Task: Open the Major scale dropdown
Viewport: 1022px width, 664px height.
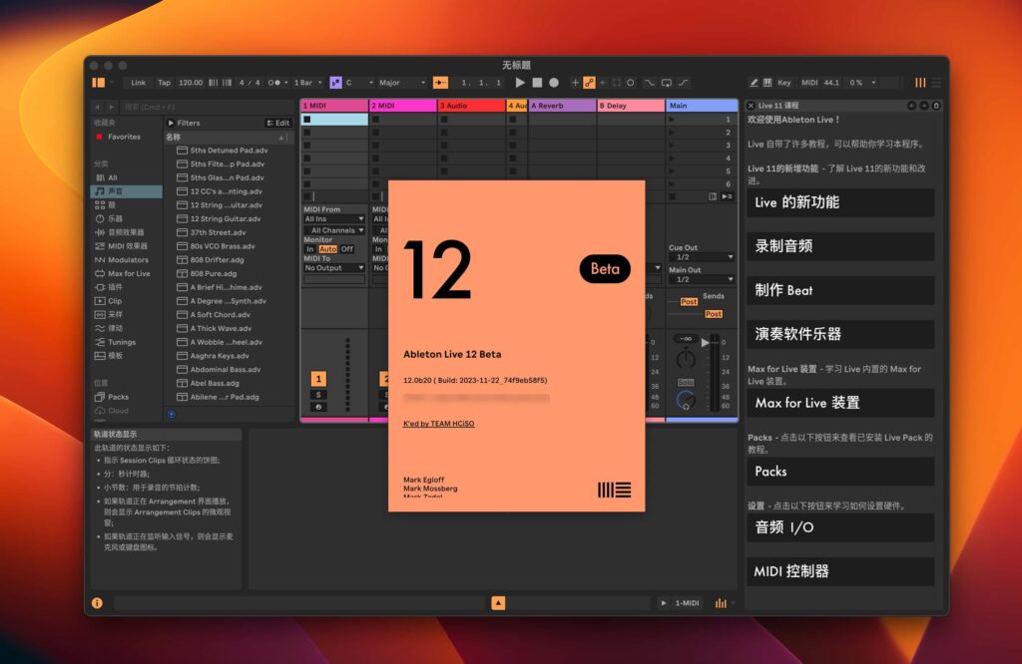Action: (x=390, y=82)
